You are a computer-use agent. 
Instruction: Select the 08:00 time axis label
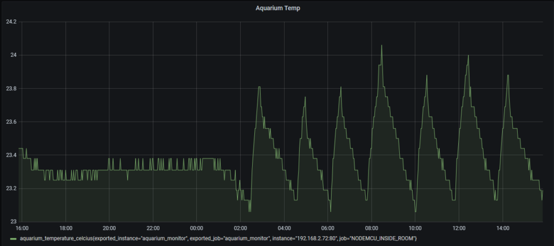pyautogui.click(x=371, y=228)
